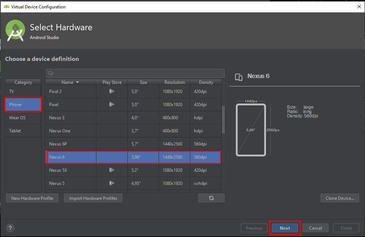Image resolution: width=365 pixels, height=237 pixels.
Task: Choose the Tablet category
Action: pyautogui.click(x=23, y=131)
